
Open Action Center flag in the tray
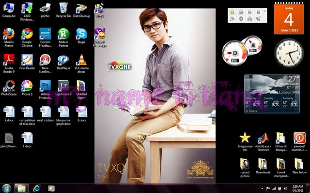pyautogui.click(x=268, y=189)
